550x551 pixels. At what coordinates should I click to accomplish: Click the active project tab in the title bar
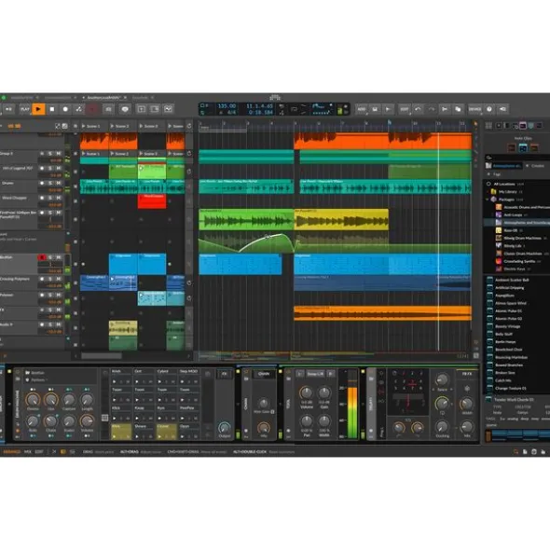tap(103, 97)
